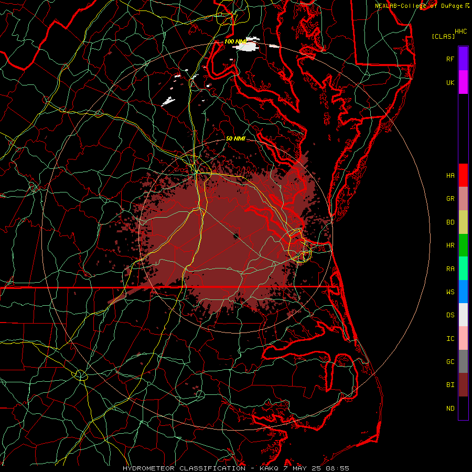The height and width of the screenshot is (472, 472).
Task: Click the RF purple legend swatch
Action: [x=463, y=59]
